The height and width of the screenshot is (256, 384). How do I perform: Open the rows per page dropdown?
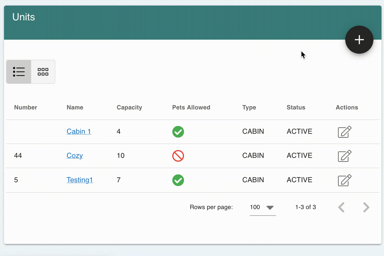263,207
